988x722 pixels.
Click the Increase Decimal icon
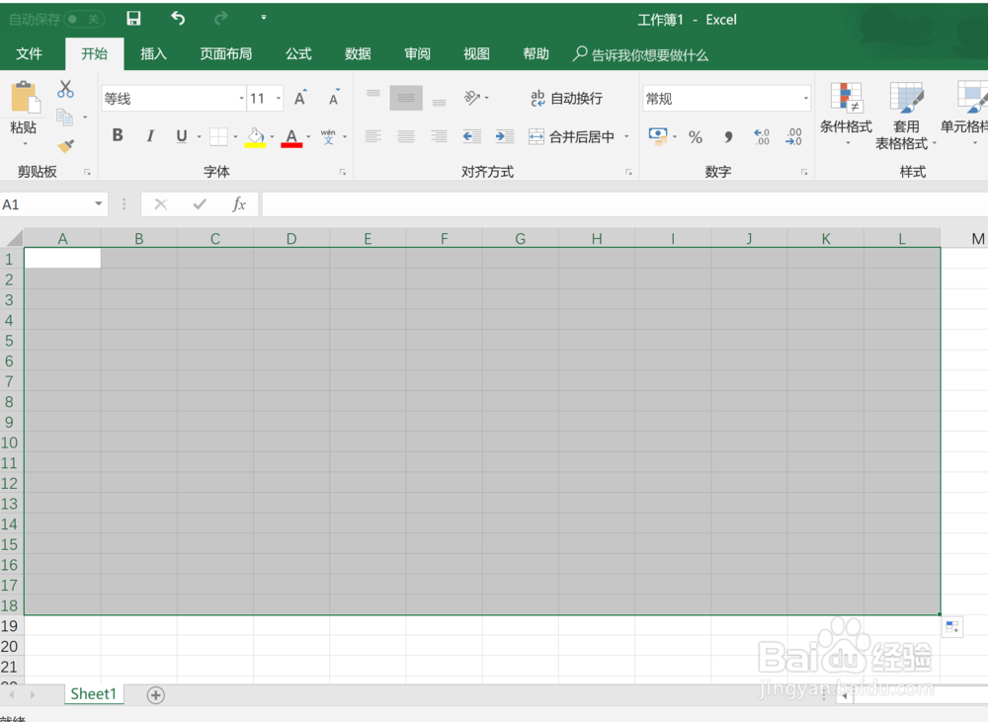point(762,136)
